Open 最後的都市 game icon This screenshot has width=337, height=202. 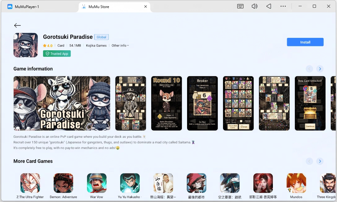point(196,183)
